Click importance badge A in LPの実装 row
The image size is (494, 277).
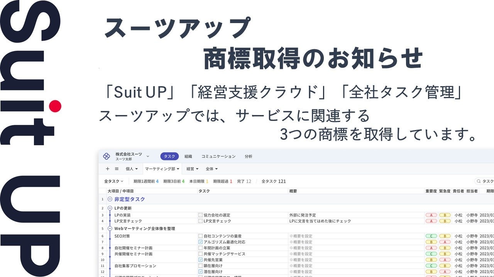[x=431, y=215]
